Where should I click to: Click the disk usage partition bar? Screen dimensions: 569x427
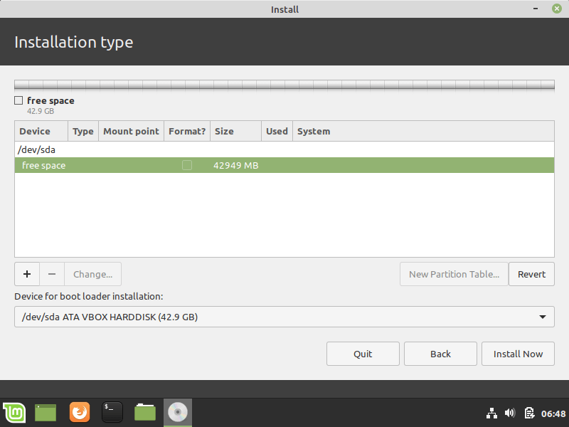pos(284,85)
